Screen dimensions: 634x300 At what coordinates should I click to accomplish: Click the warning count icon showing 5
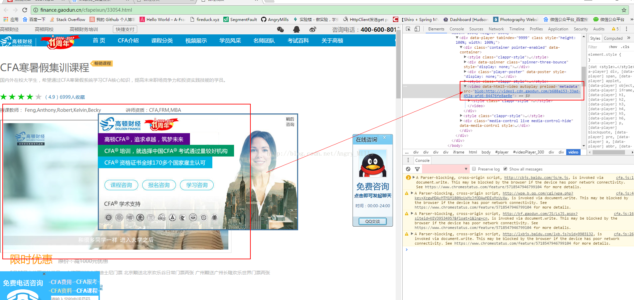pos(615,29)
